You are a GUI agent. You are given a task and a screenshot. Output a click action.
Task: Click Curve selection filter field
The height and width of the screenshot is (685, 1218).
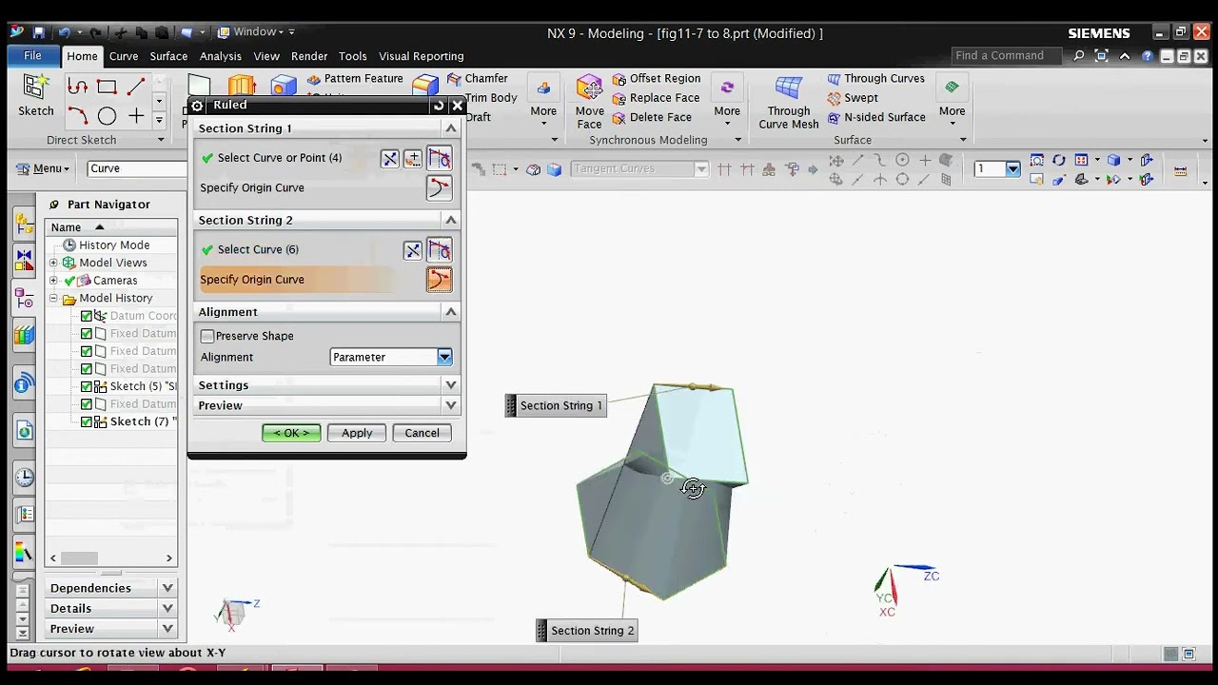137,168
